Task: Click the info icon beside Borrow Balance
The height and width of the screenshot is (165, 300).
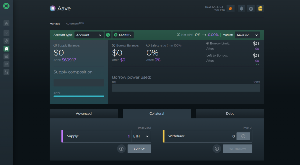Action: pos(114,45)
